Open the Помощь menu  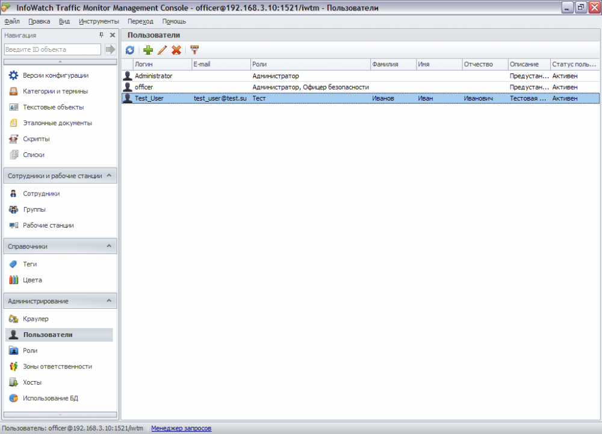coord(174,22)
